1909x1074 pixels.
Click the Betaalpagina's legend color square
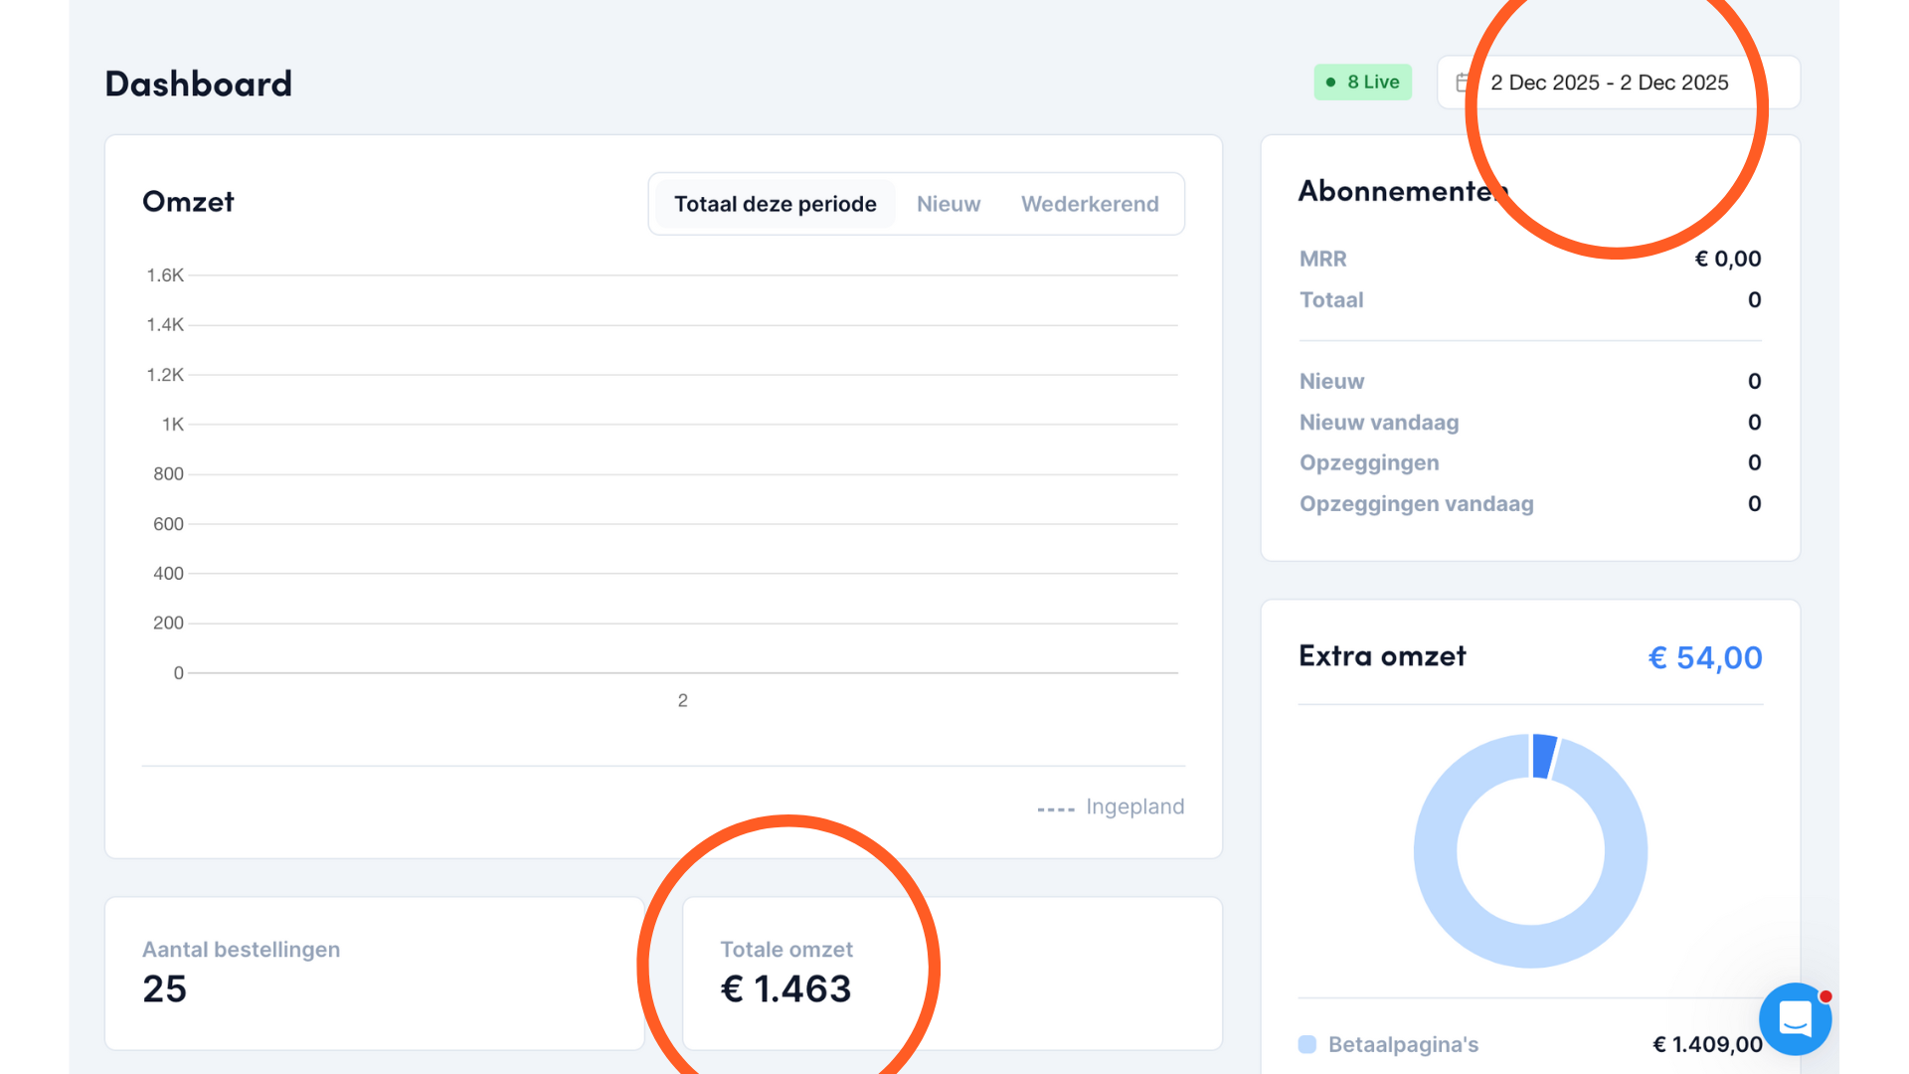tap(1307, 1044)
